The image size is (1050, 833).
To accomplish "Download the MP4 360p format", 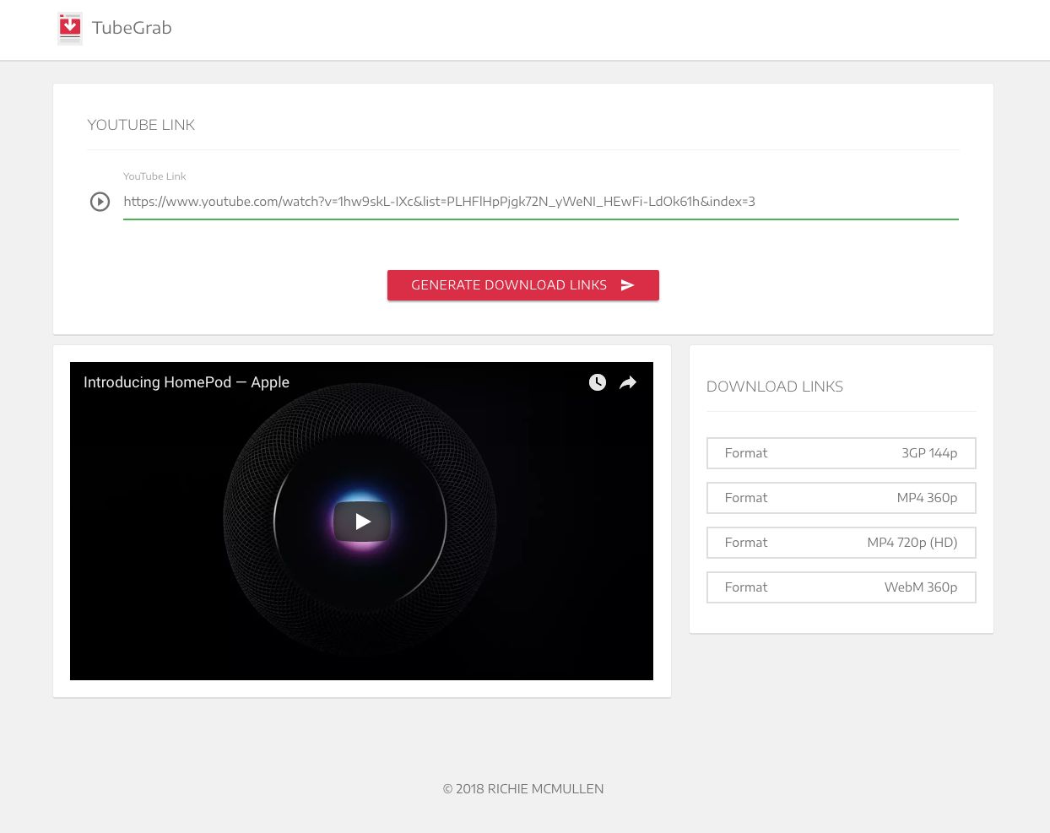I will click(842, 498).
